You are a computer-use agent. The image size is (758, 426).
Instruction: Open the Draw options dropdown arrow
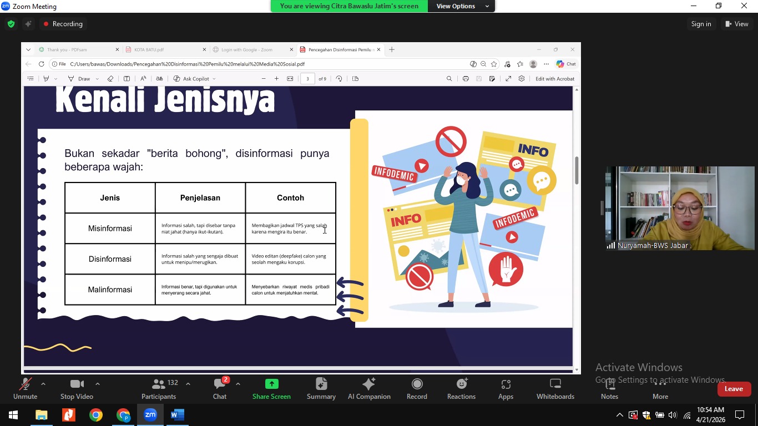click(97, 79)
